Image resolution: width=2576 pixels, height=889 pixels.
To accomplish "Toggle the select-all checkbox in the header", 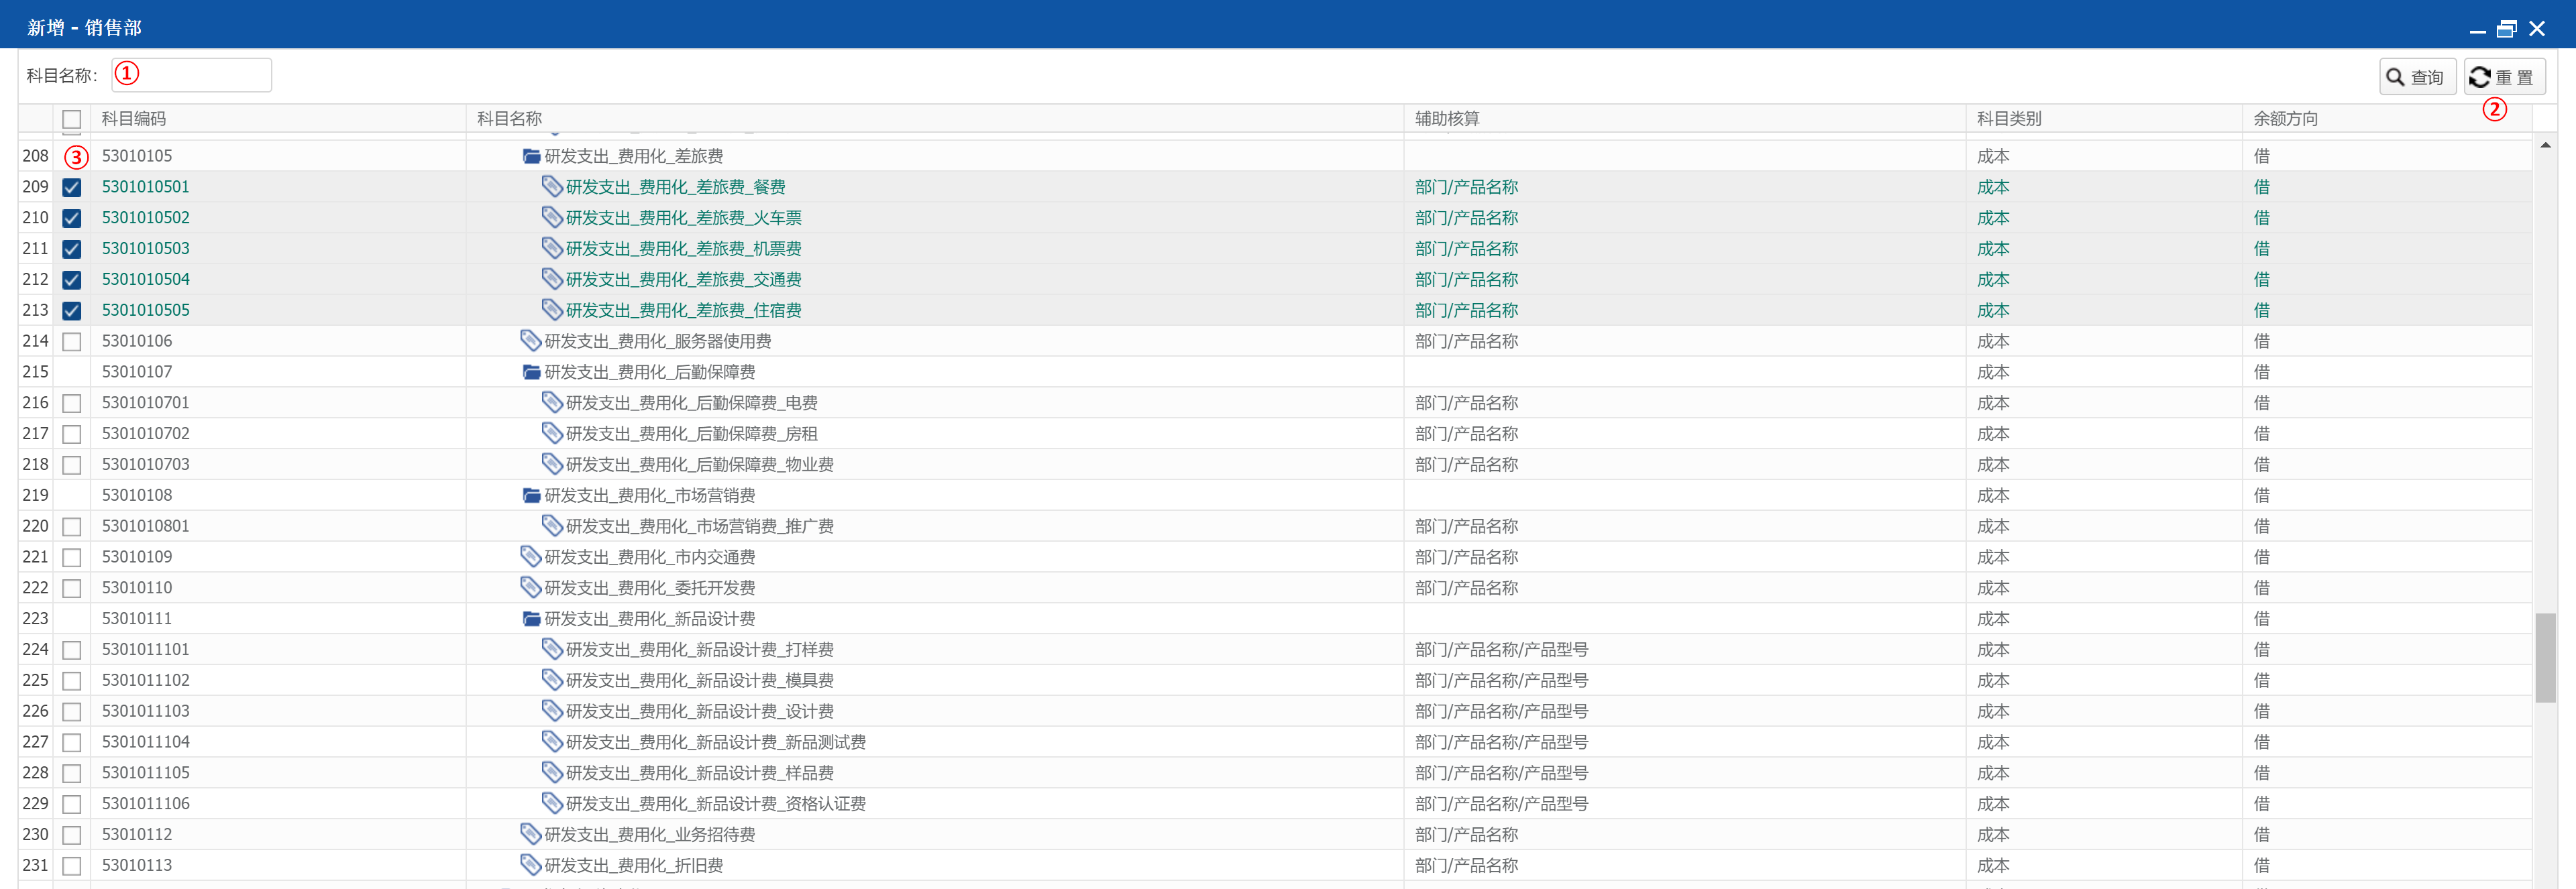I will coord(72,119).
